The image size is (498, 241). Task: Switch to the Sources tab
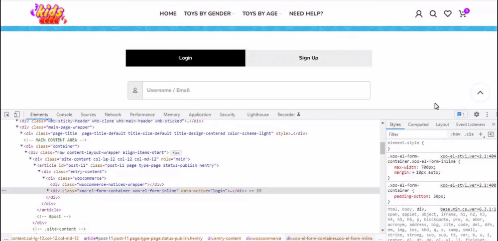pyautogui.click(x=88, y=115)
